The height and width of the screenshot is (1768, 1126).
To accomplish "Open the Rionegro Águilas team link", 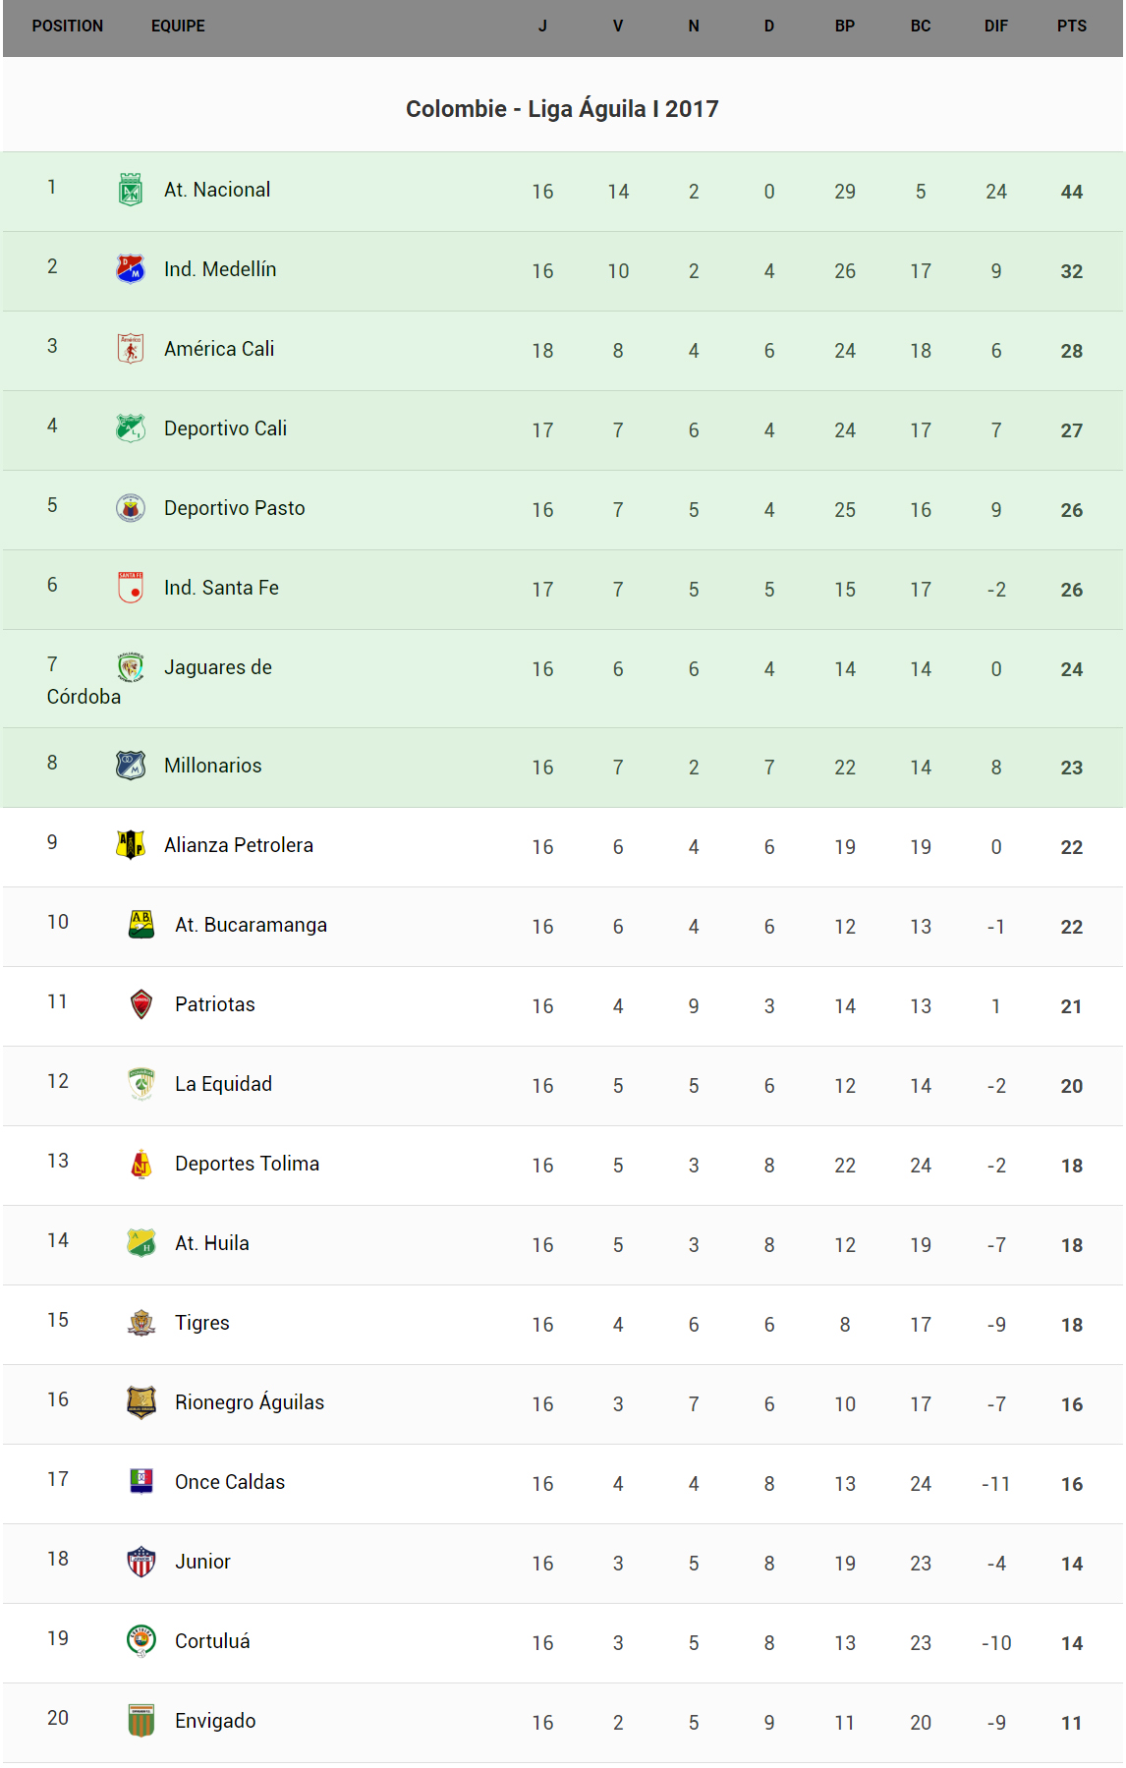I will (249, 1402).
